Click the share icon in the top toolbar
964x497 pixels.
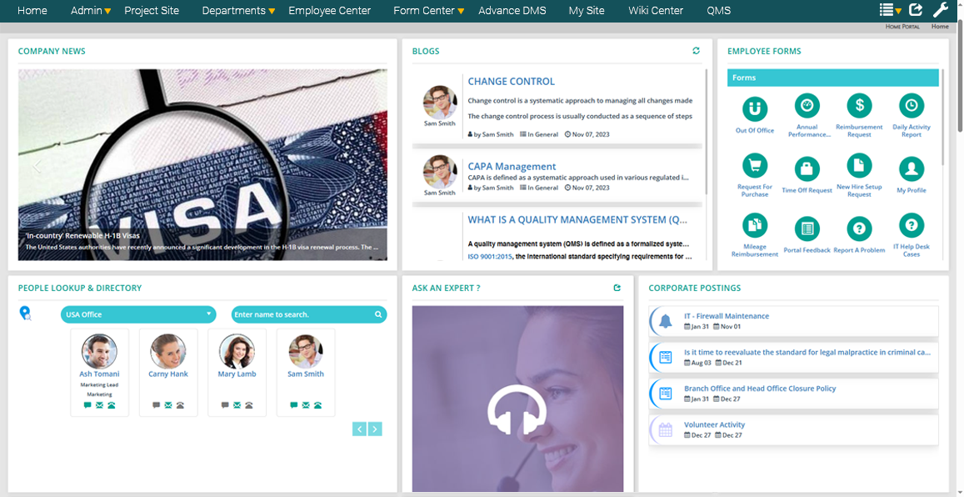click(917, 9)
